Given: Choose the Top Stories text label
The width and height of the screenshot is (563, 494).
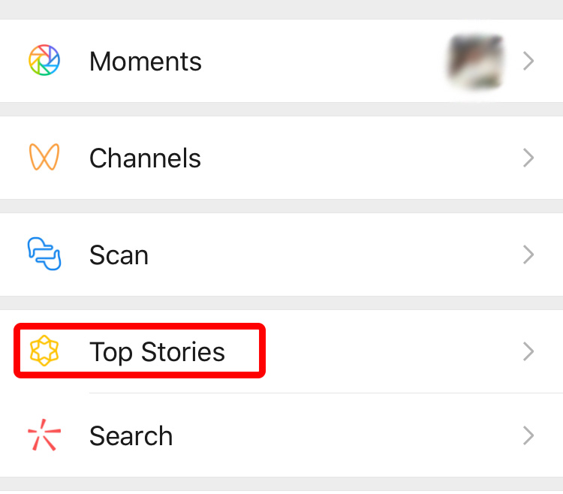Looking at the screenshot, I should pos(158,352).
